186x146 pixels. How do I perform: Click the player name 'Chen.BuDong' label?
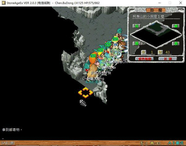(93, 79)
